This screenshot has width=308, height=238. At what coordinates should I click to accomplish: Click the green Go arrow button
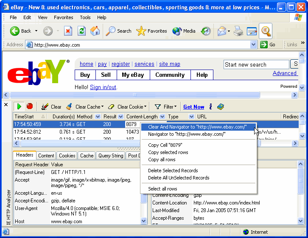tap(263, 45)
